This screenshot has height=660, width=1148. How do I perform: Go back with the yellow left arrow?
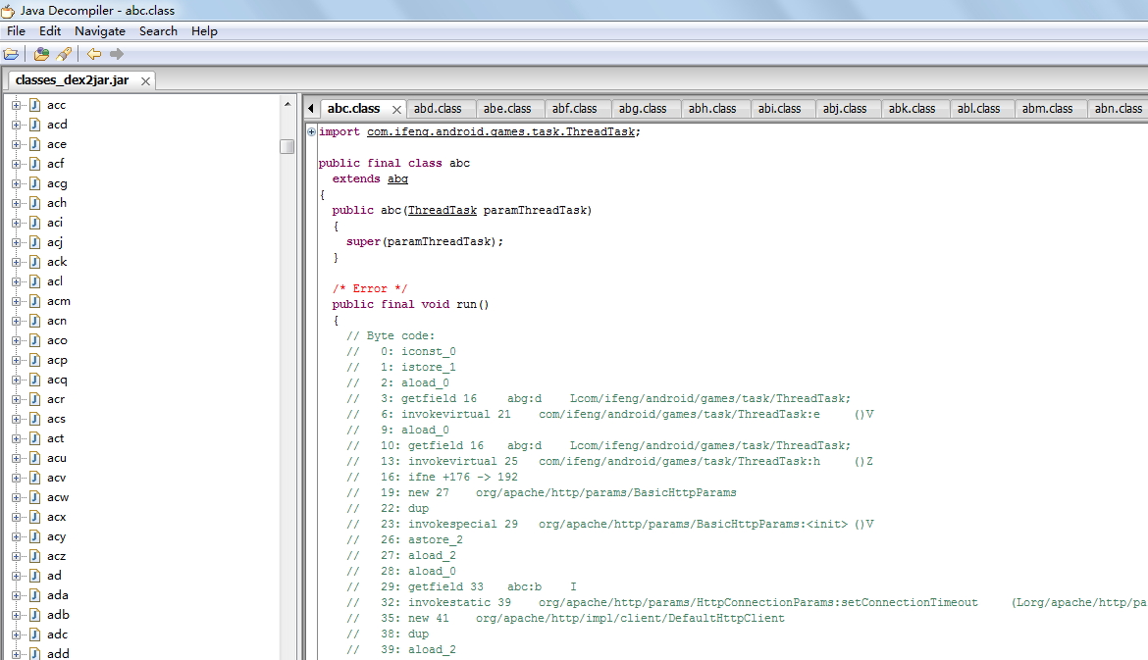coord(94,54)
